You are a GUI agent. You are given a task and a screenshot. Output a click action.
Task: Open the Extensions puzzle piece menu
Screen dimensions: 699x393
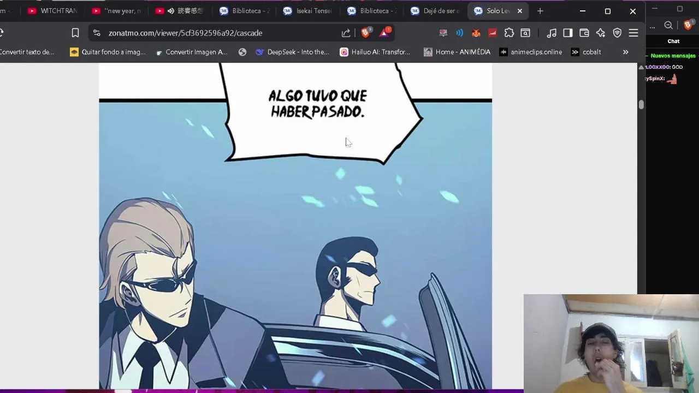pos(509,33)
